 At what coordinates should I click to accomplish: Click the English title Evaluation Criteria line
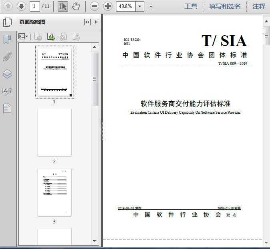[186, 112]
